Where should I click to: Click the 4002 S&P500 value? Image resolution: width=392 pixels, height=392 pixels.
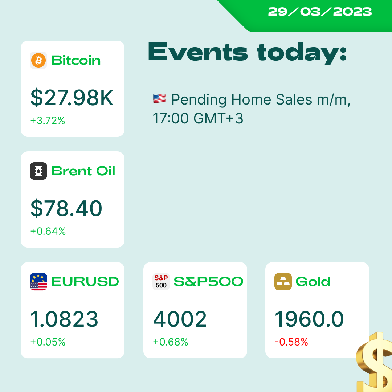tap(180, 319)
